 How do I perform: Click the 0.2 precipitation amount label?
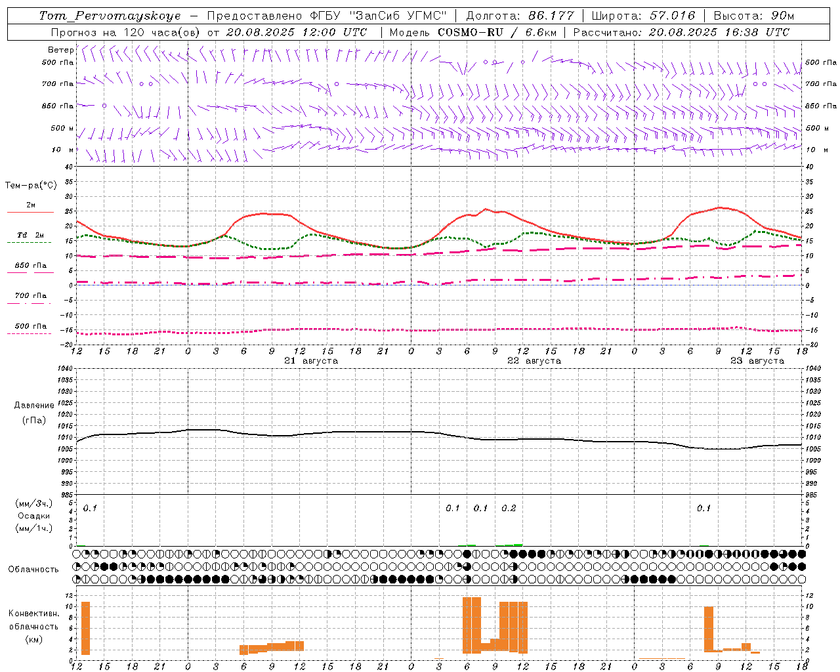click(509, 508)
